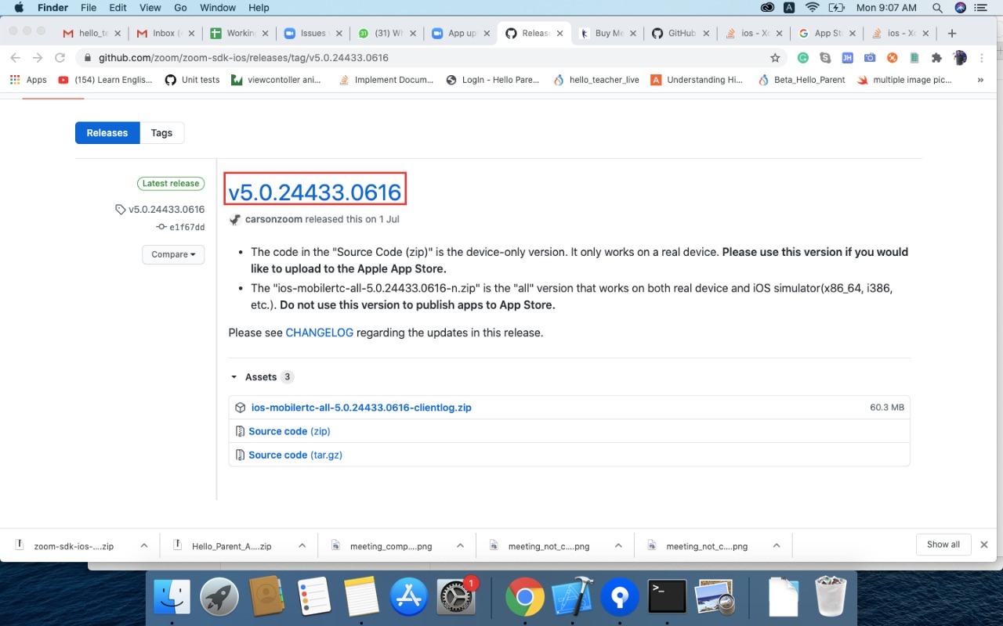This screenshot has width=1003, height=626.
Task: Visit carsonzoom's profile link
Action: pos(273,219)
